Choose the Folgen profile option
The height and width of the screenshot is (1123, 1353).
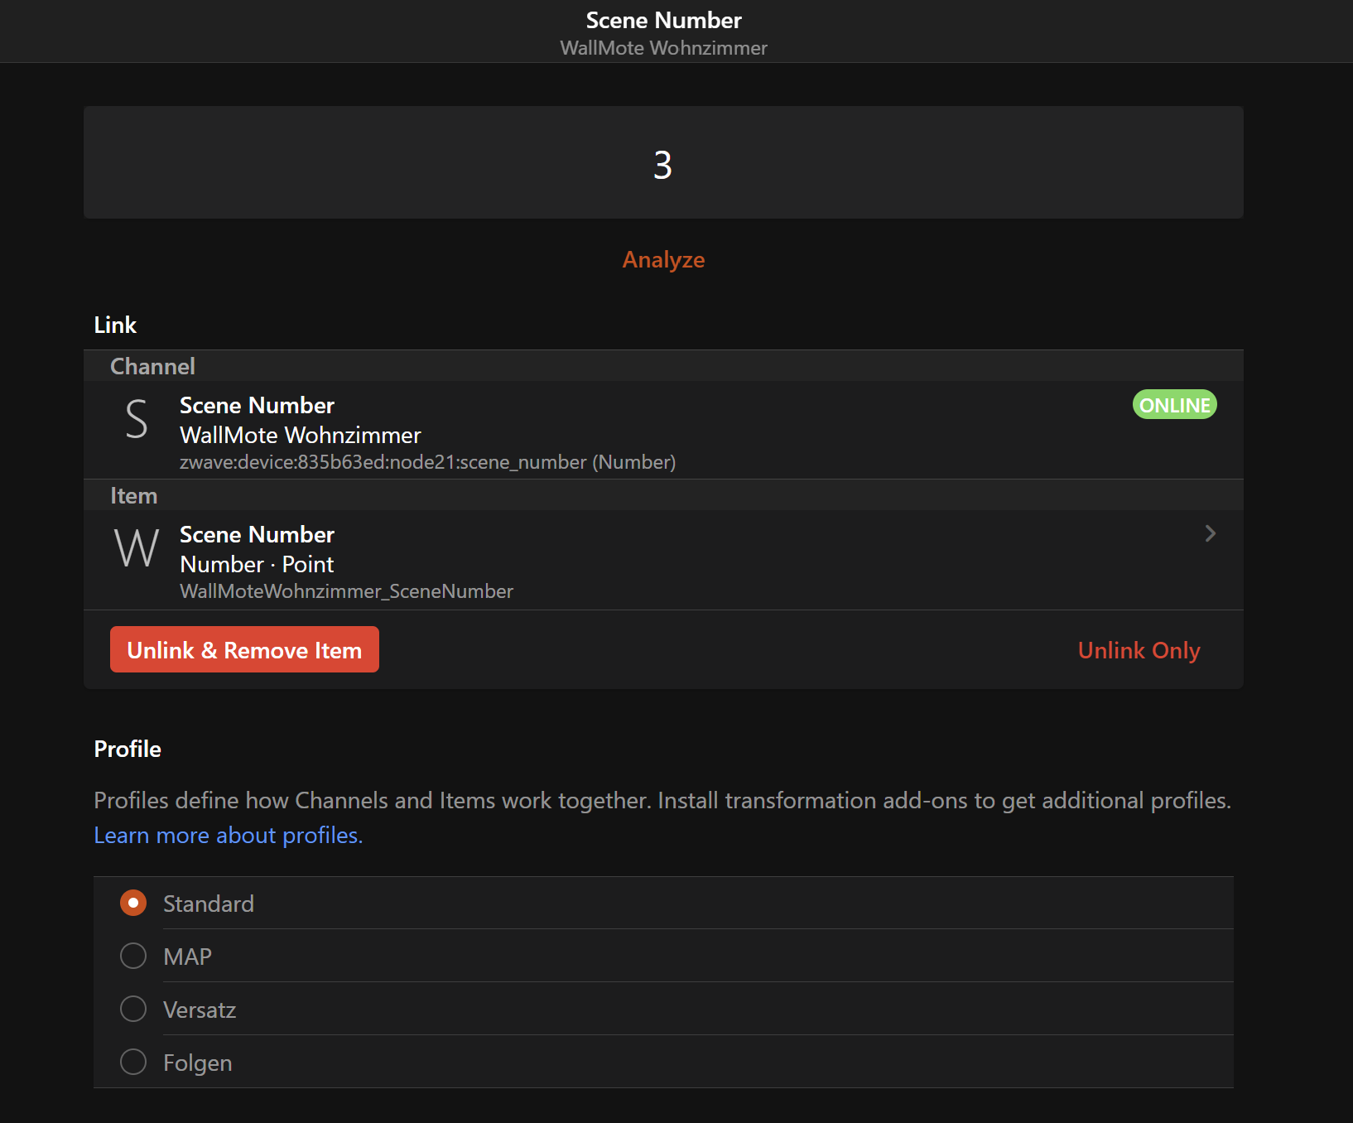132,1062
